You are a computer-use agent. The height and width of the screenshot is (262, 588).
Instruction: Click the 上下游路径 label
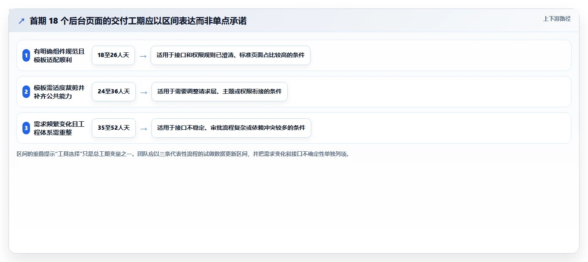[x=557, y=19]
